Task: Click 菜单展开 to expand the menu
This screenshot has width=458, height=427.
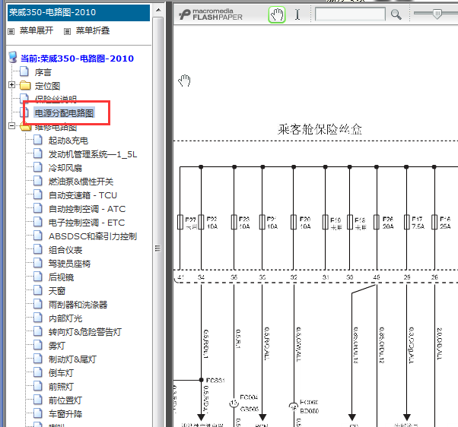Action: (37, 30)
